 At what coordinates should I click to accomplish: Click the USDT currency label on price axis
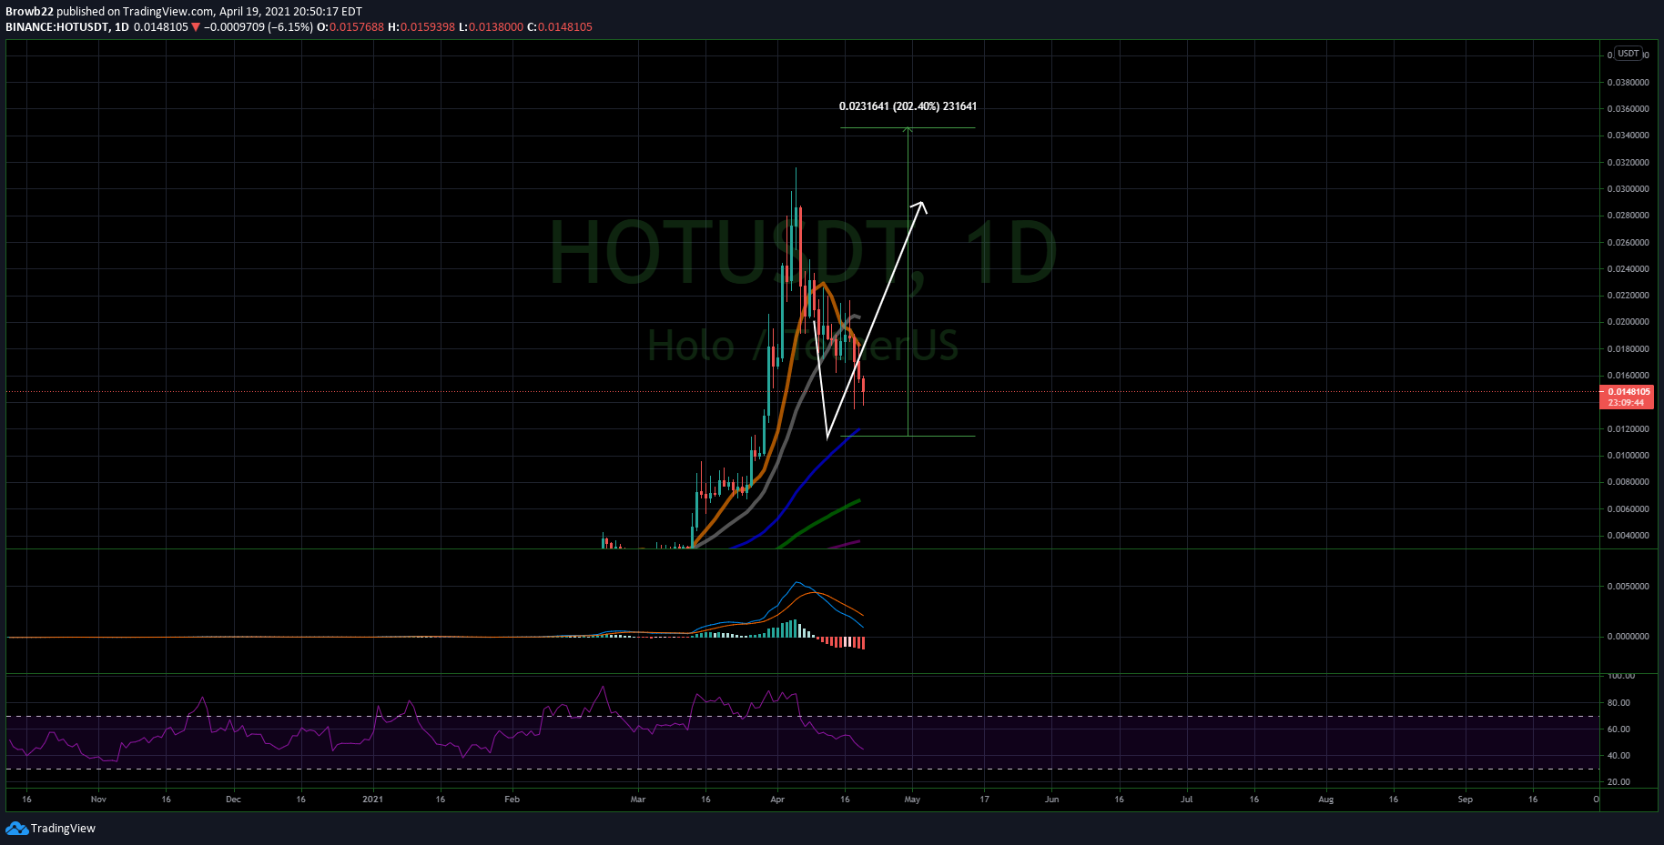[1628, 54]
